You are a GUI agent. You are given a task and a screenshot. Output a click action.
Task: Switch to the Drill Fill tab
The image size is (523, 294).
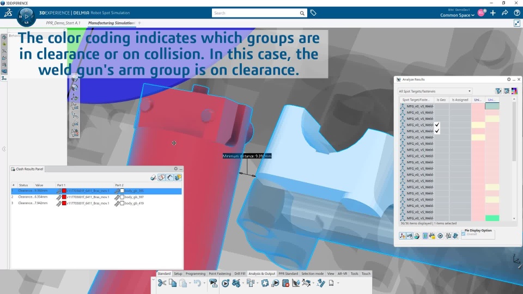240,274
